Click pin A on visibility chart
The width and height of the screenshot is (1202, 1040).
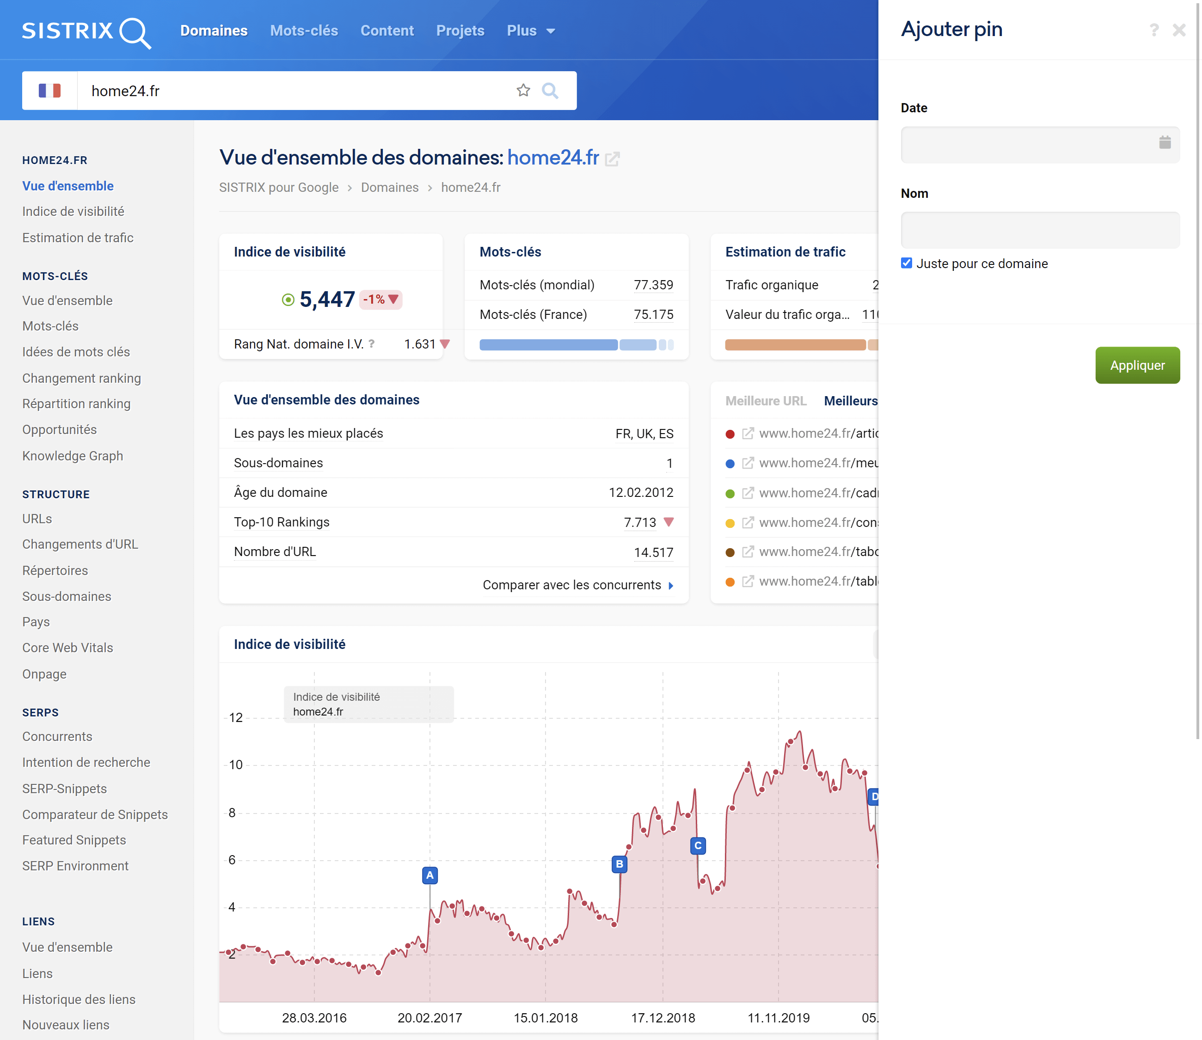tap(429, 875)
